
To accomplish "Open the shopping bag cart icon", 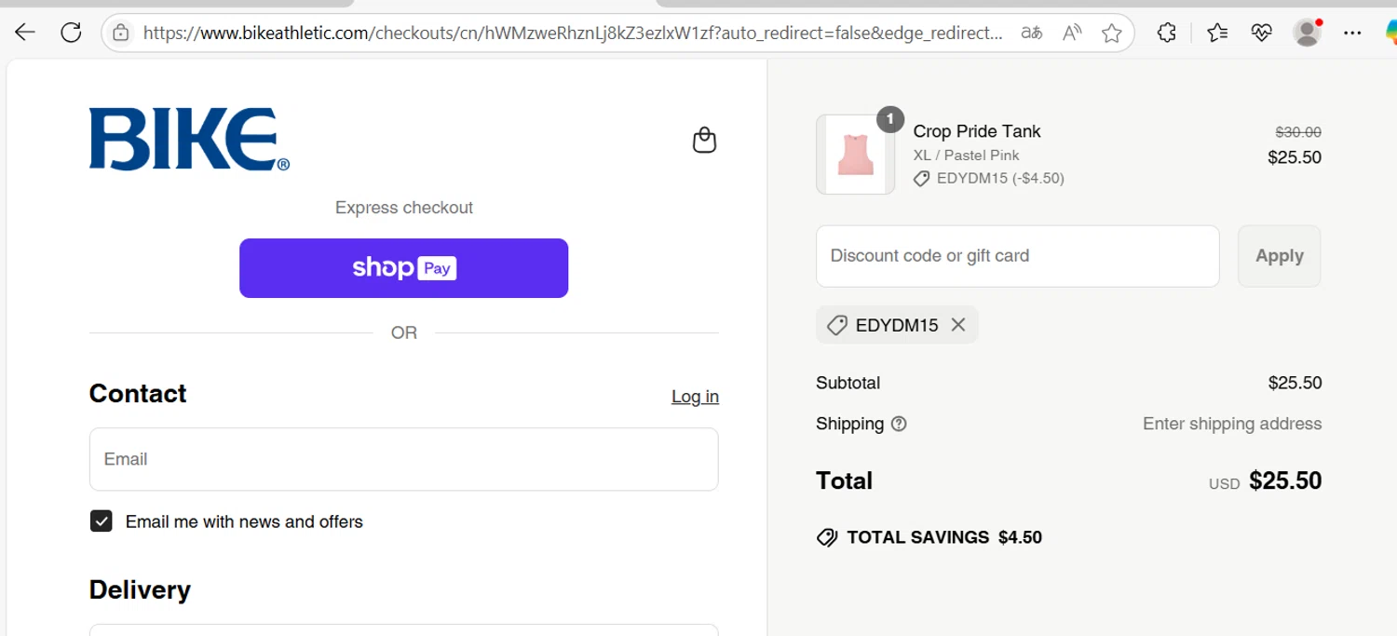I will point(705,141).
